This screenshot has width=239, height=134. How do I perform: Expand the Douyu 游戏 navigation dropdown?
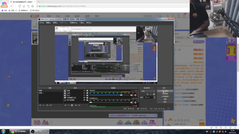coord(88,16)
